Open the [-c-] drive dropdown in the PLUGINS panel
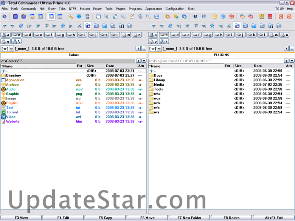 coord(159,49)
